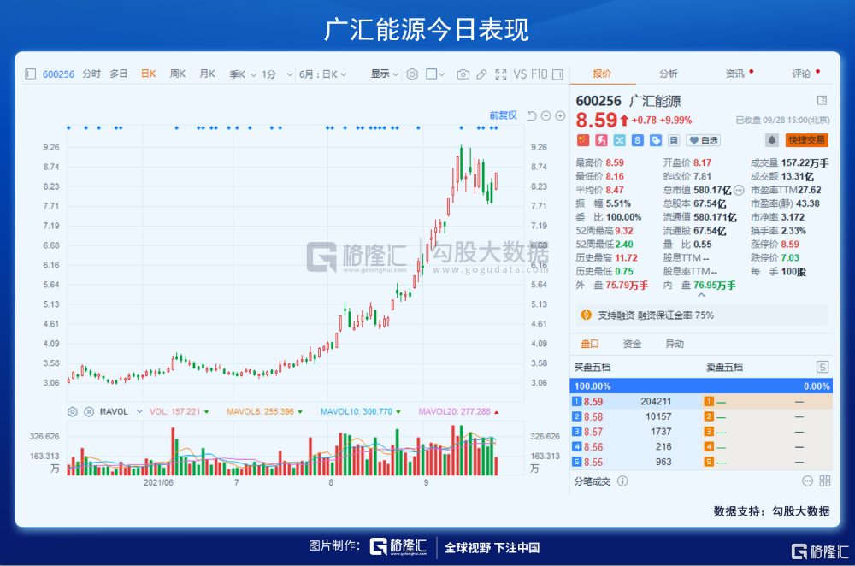Click the blue price tag icon

pos(656,141)
